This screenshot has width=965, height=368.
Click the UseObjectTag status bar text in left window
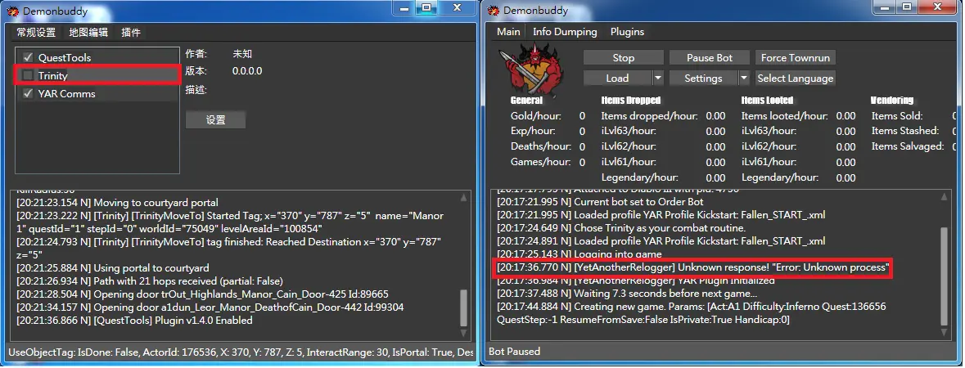[x=241, y=352]
